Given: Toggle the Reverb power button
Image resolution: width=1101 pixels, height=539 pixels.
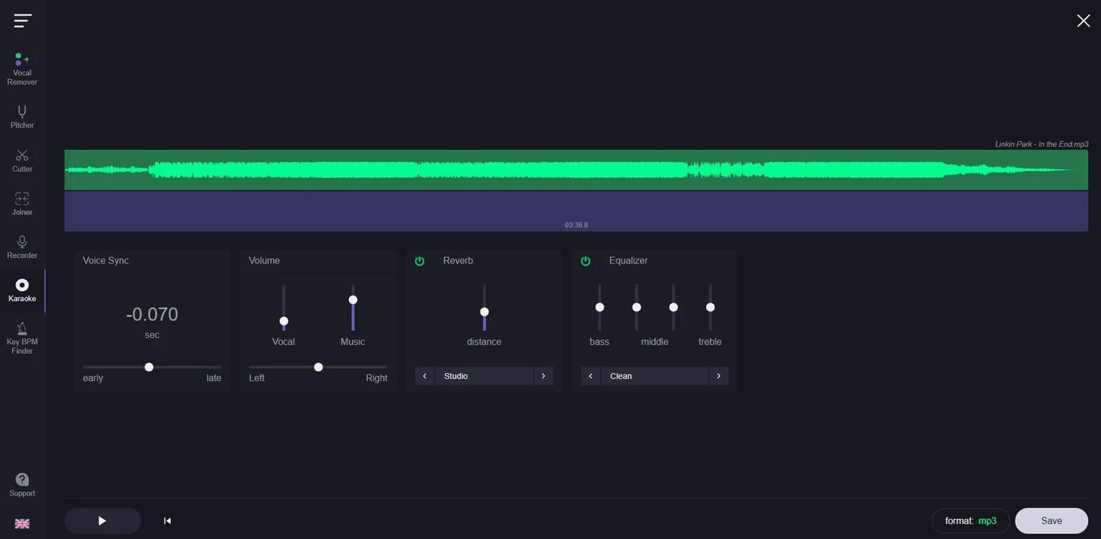Looking at the screenshot, I should coord(419,261).
